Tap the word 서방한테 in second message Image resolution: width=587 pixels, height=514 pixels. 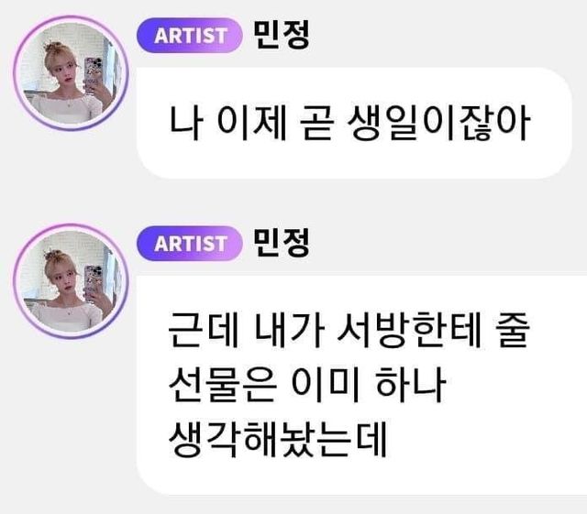[409, 330]
